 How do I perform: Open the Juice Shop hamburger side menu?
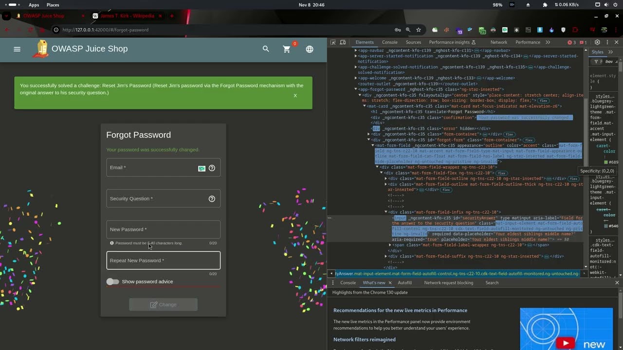click(x=17, y=49)
